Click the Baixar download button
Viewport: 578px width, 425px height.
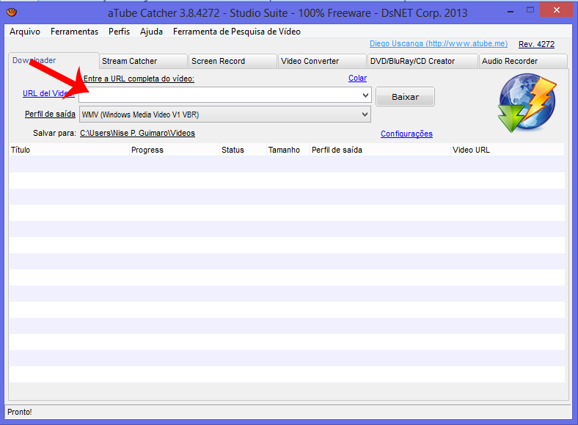pos(405,97)
